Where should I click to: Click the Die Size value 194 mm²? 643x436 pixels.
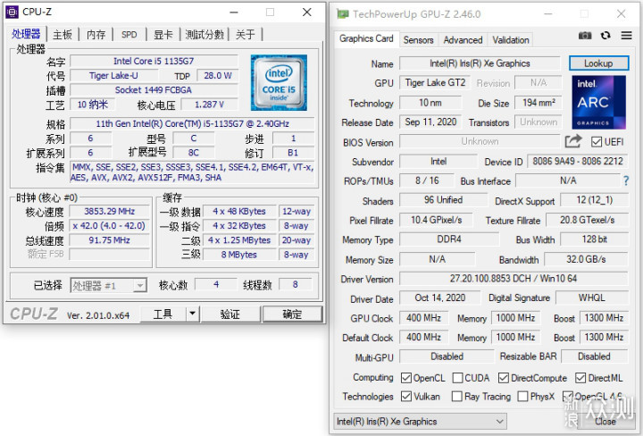point(539,103)
